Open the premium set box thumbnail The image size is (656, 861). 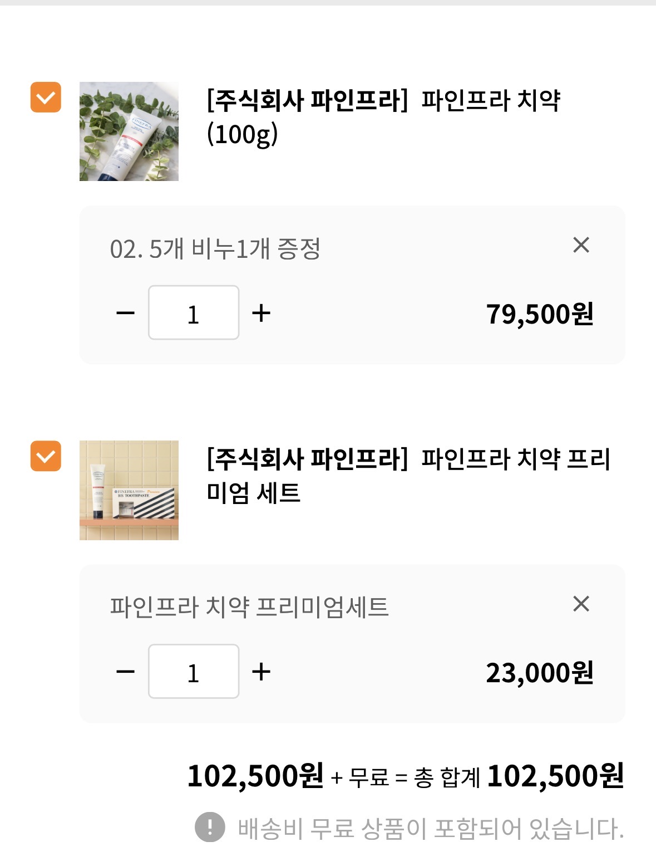click(129, 490)
